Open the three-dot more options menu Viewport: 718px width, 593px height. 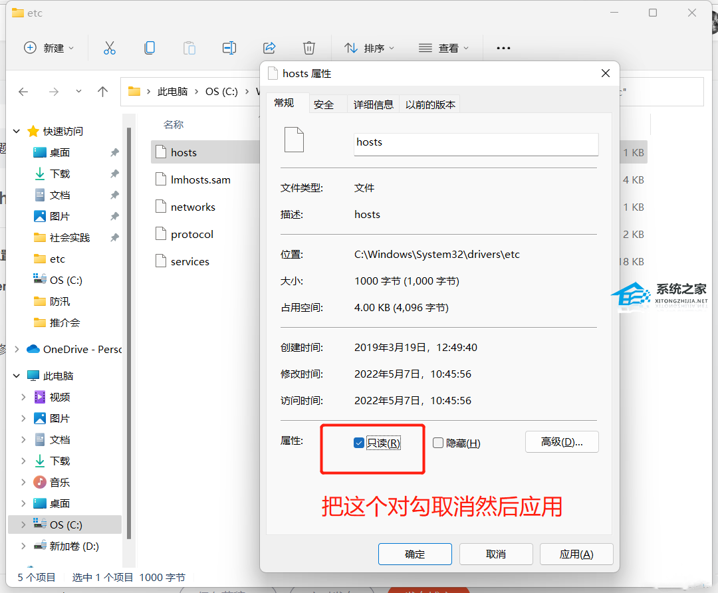point(503,48)
